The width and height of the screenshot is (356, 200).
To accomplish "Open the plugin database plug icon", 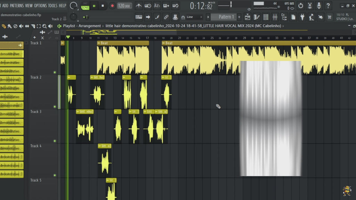I will coord(302,17).
